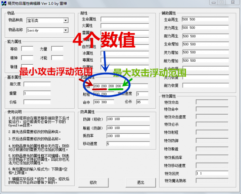The width and height of the screenshot is (241, 194).
Task: Click the 耐力增加 input field
Action: click(x=205, y=61)
